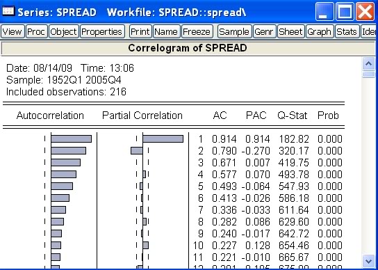Open the Proc menu button
Image resolution: width=378 pixels, height=270 pixels.
pos(36,31)
